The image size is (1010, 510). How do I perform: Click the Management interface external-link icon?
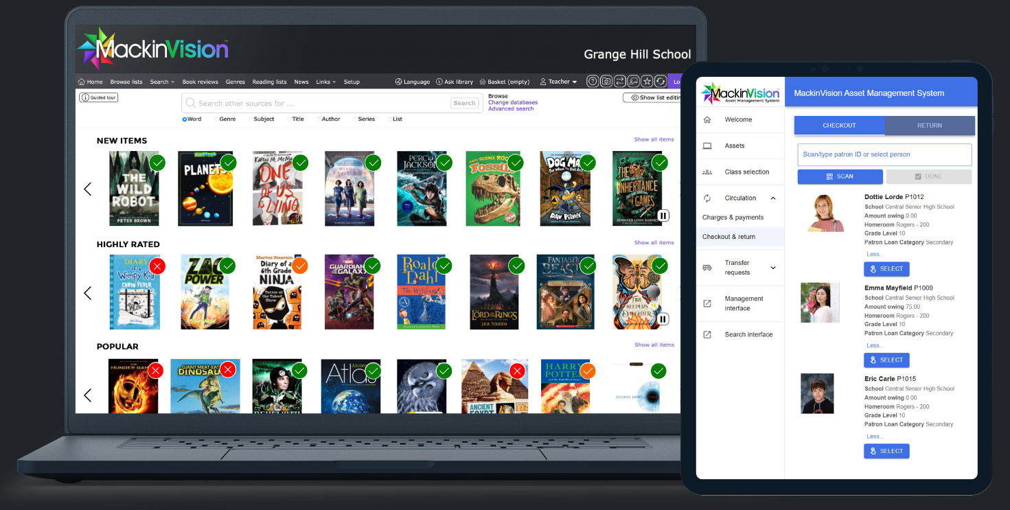pyautogui.click(x=707, y=303)
